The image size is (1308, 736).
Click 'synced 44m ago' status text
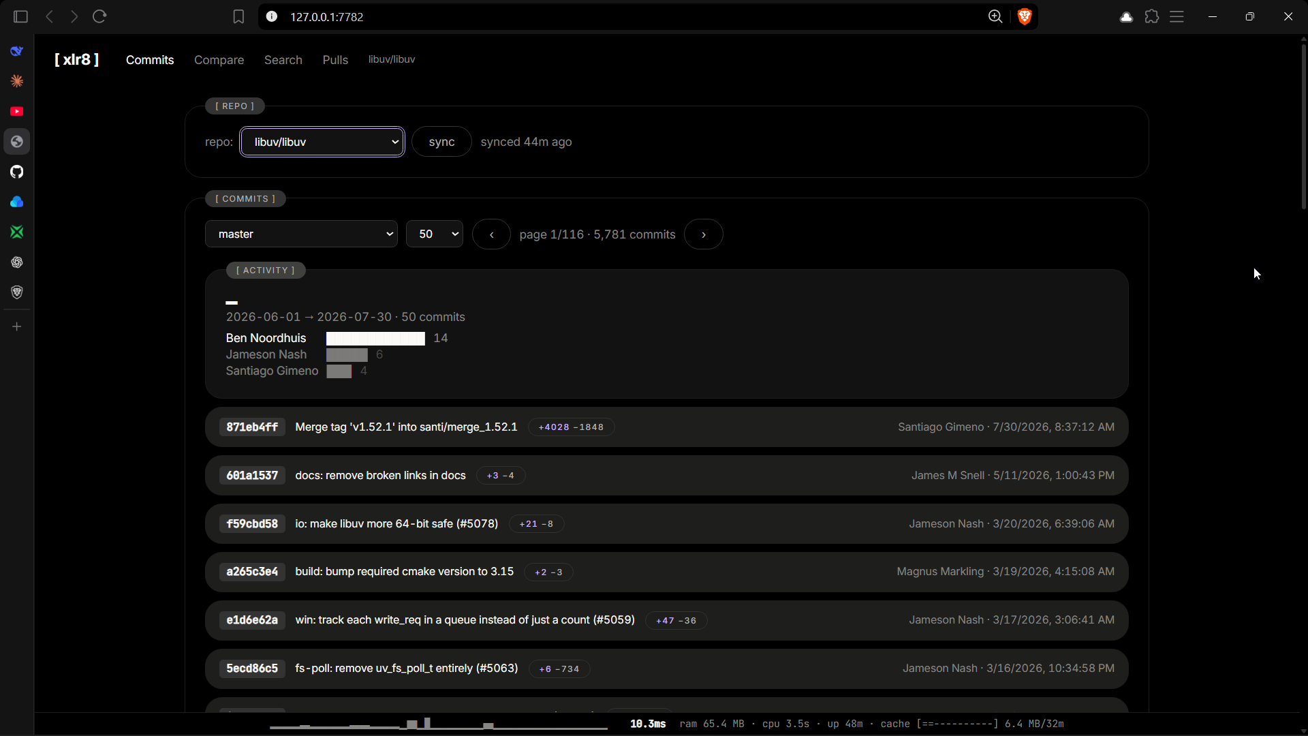pyautogui.click(x=526, y=142)
